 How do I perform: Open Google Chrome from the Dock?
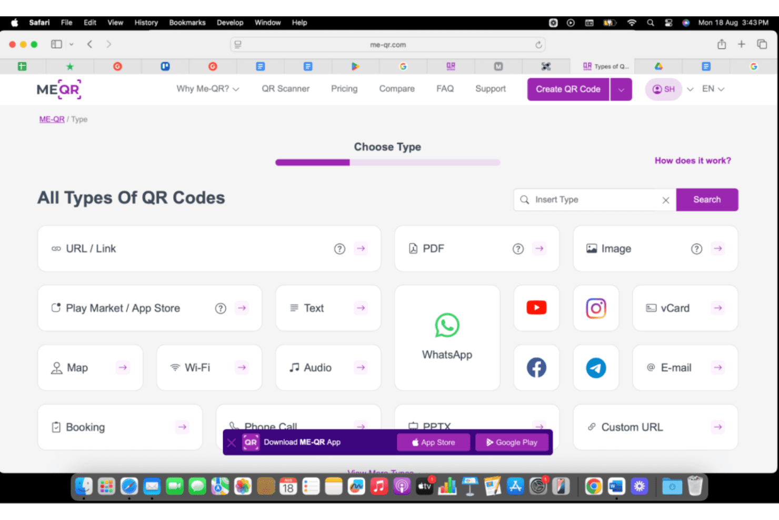(x=594, y=486)
